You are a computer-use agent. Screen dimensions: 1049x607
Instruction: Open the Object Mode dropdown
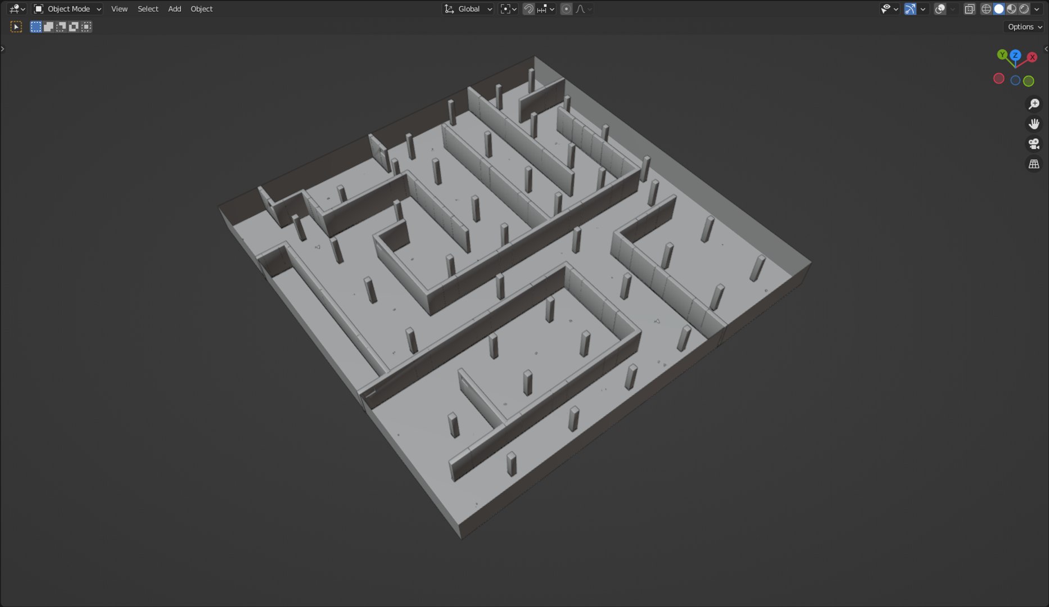pos(67,9)
